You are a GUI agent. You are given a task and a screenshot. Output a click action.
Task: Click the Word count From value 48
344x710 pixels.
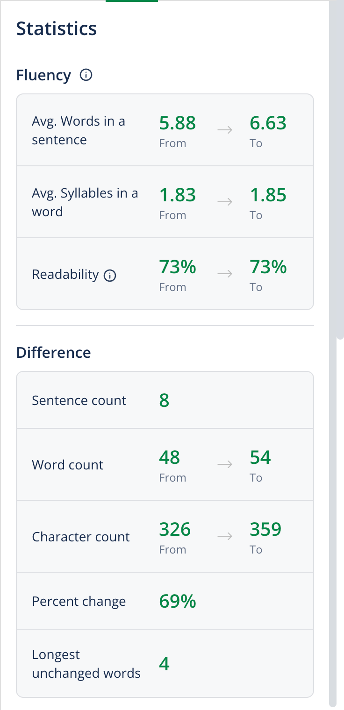click(169, 458)
